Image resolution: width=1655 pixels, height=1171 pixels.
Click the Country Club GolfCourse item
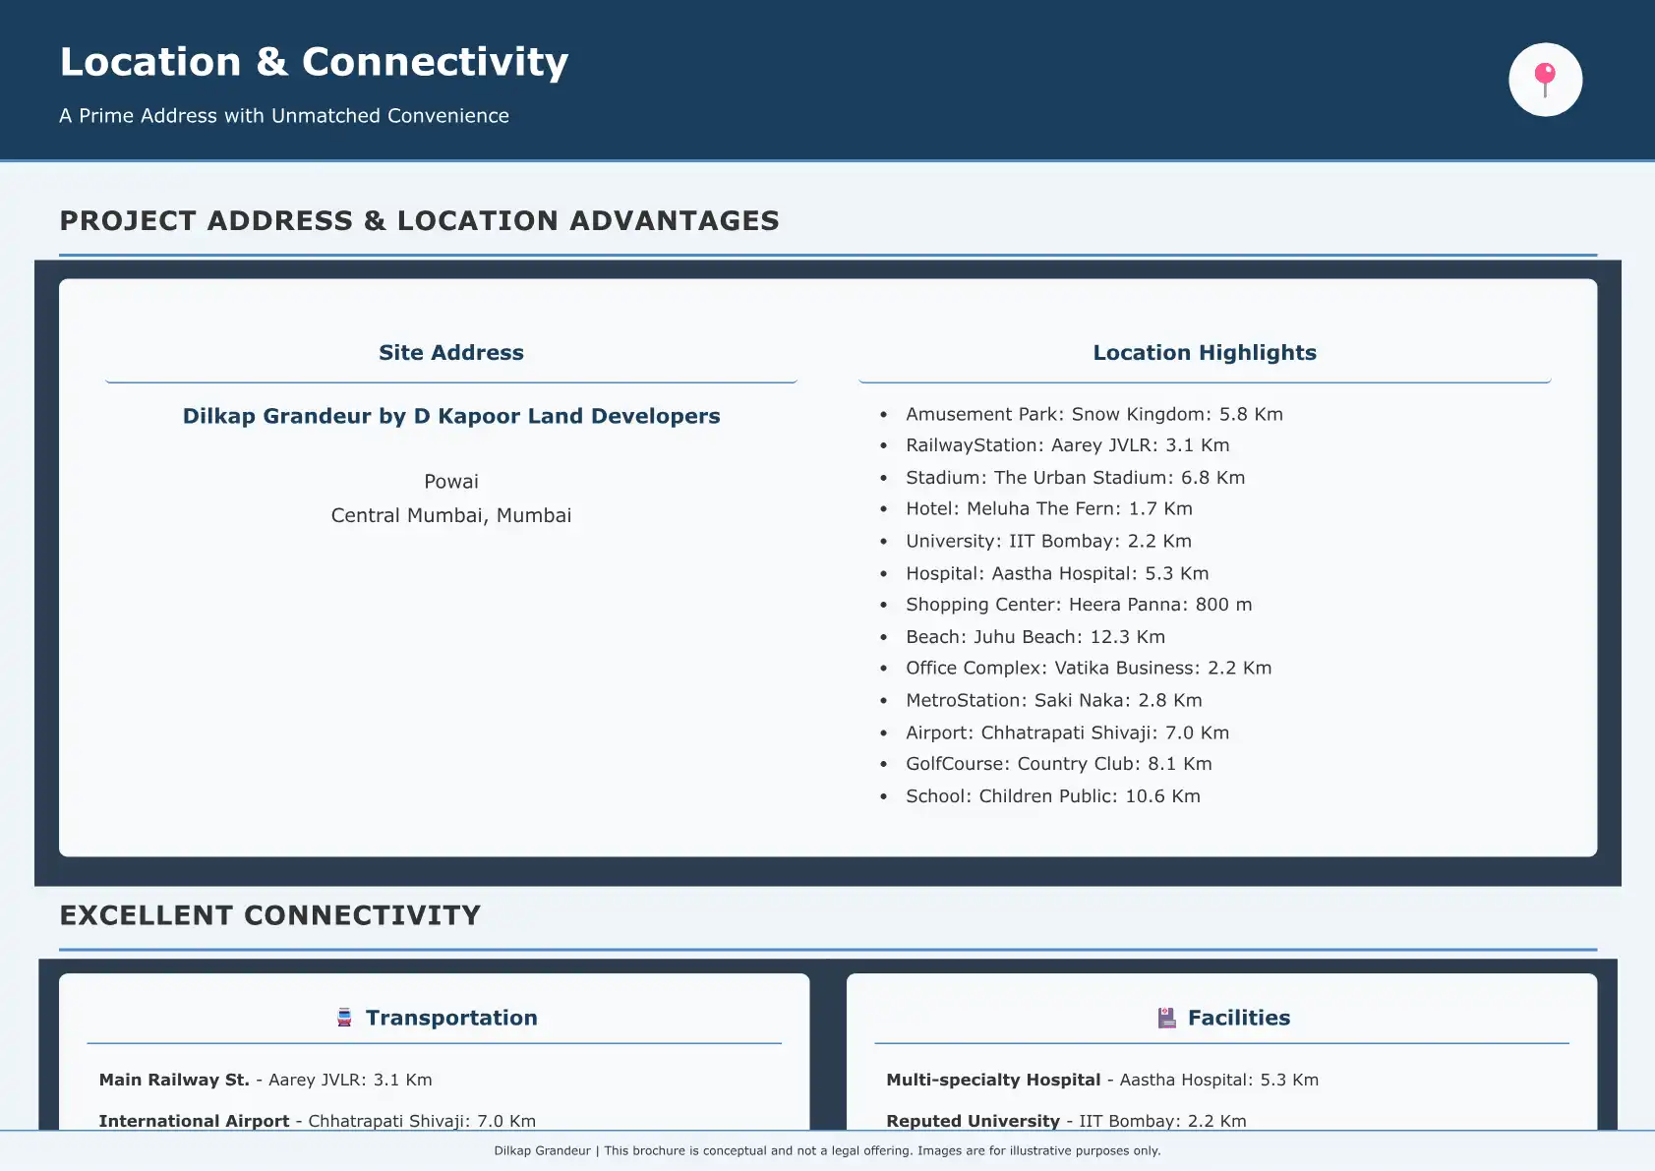click(1058, 764)
